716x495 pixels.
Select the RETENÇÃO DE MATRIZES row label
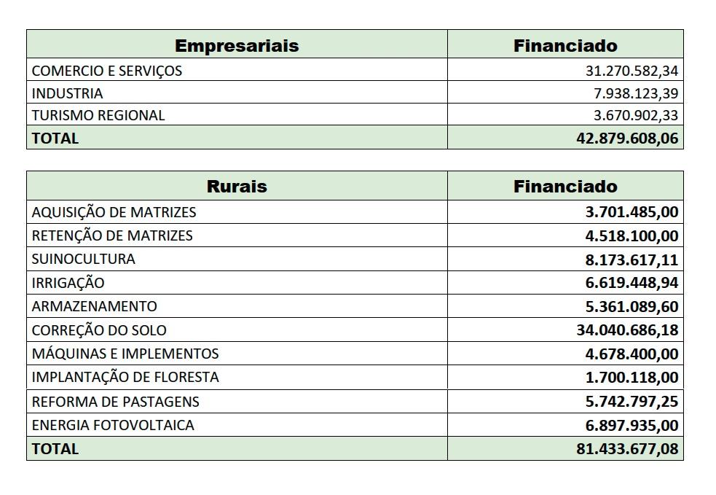pos(112,235)
